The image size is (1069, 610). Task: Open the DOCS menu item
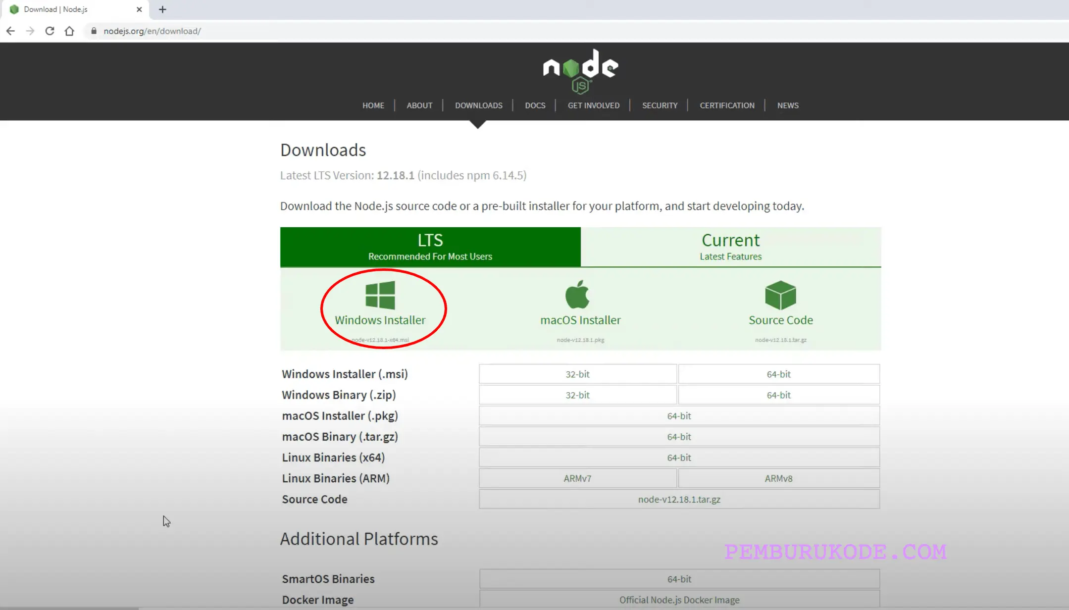535,105
